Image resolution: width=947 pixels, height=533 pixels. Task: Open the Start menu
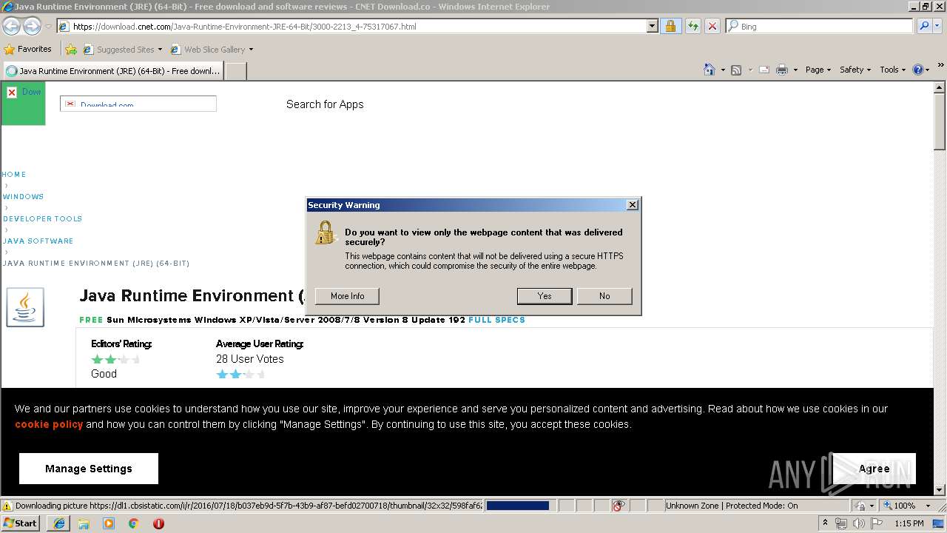[21, 523]
